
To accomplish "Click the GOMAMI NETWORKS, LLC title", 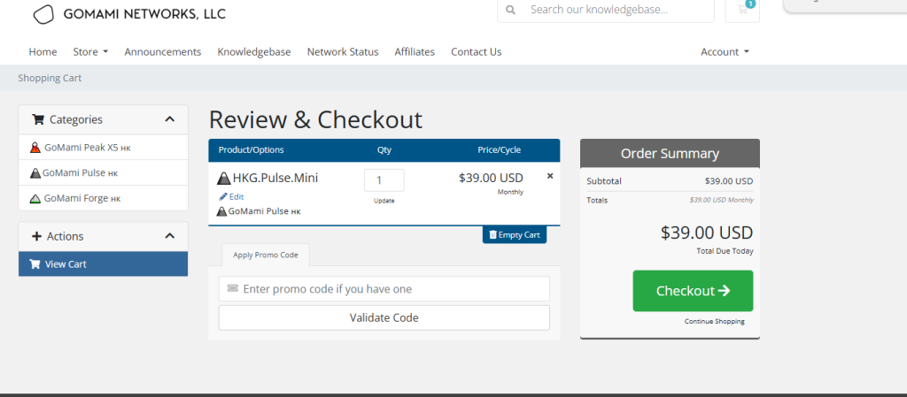I will click(x=144, y=14).
